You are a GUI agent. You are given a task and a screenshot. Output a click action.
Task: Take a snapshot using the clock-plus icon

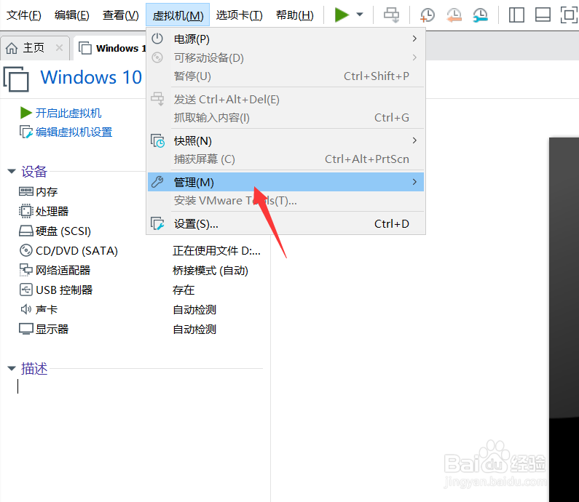428,15
